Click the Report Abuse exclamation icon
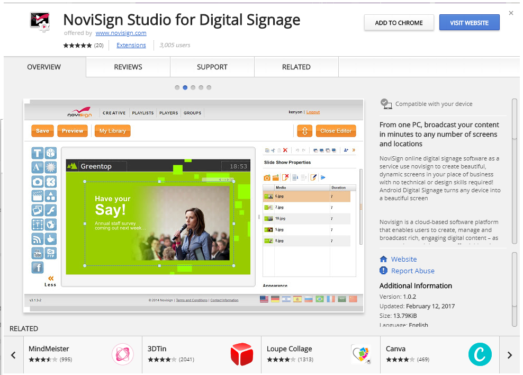 click(x=384, y=271)
